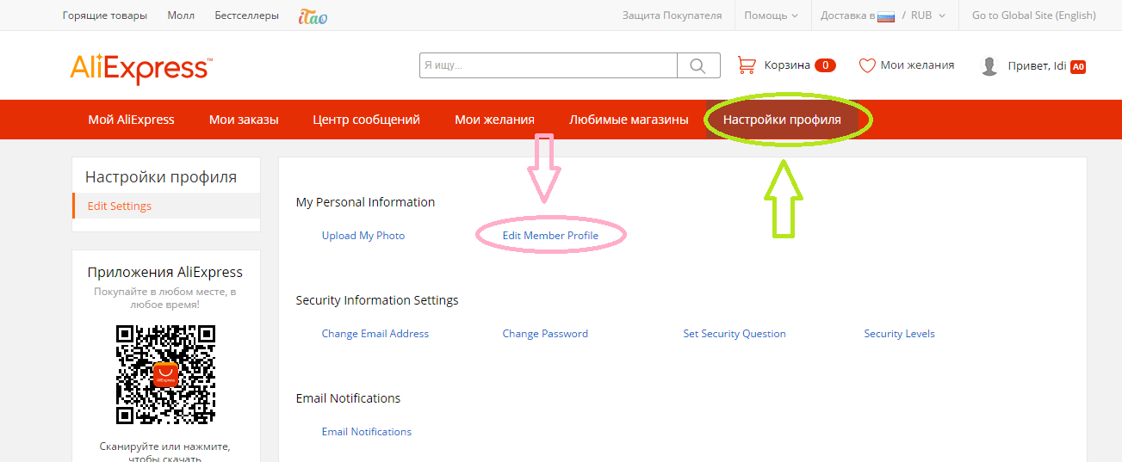Click the Edit Member Profile link

(x=550, y=236)
